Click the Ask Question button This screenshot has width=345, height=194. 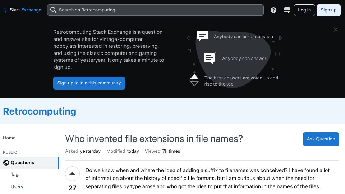click(321, 139)
